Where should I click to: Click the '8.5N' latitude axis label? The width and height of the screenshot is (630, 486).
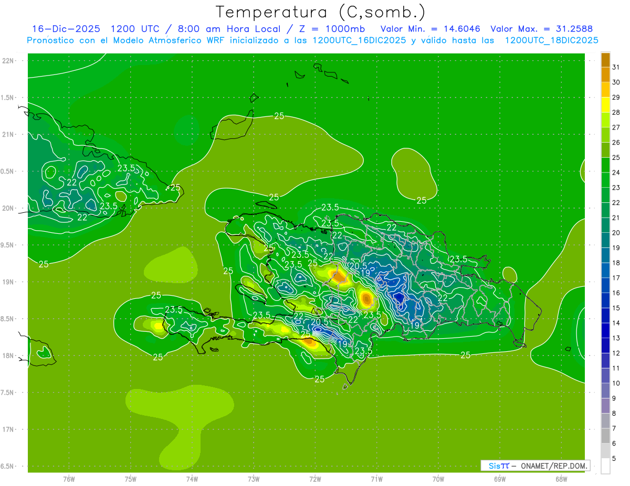click(8, 319)
